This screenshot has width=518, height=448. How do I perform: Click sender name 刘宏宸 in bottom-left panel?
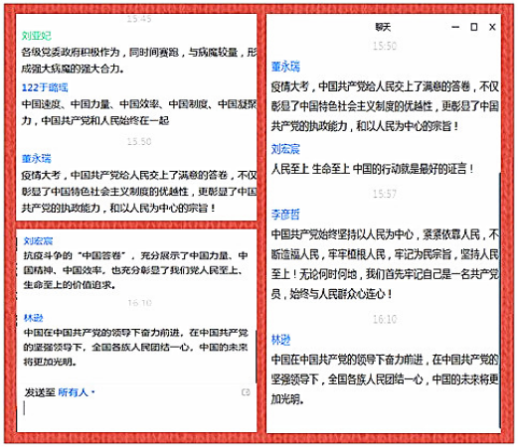[38, 241]
